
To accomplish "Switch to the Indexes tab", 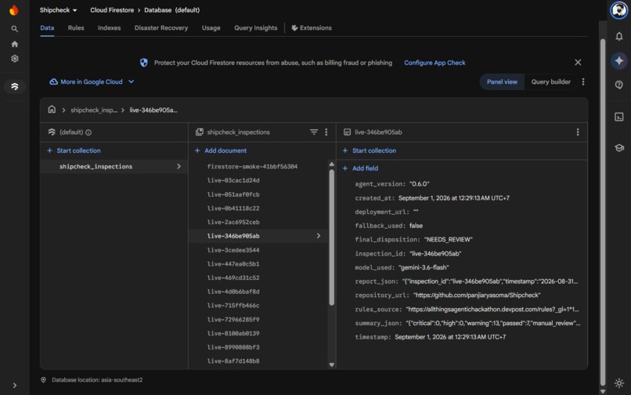I will click(109, 27).
